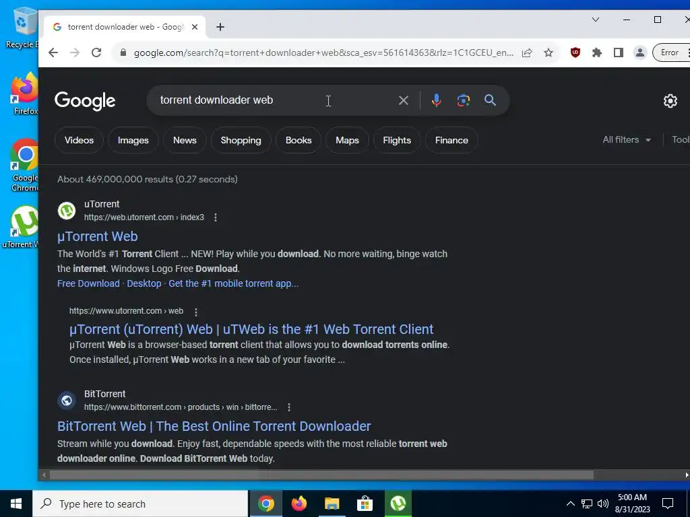Click the uTorrent favicon in the first result
The width and height of the screenshot is (690, 517).
point(67,211)
